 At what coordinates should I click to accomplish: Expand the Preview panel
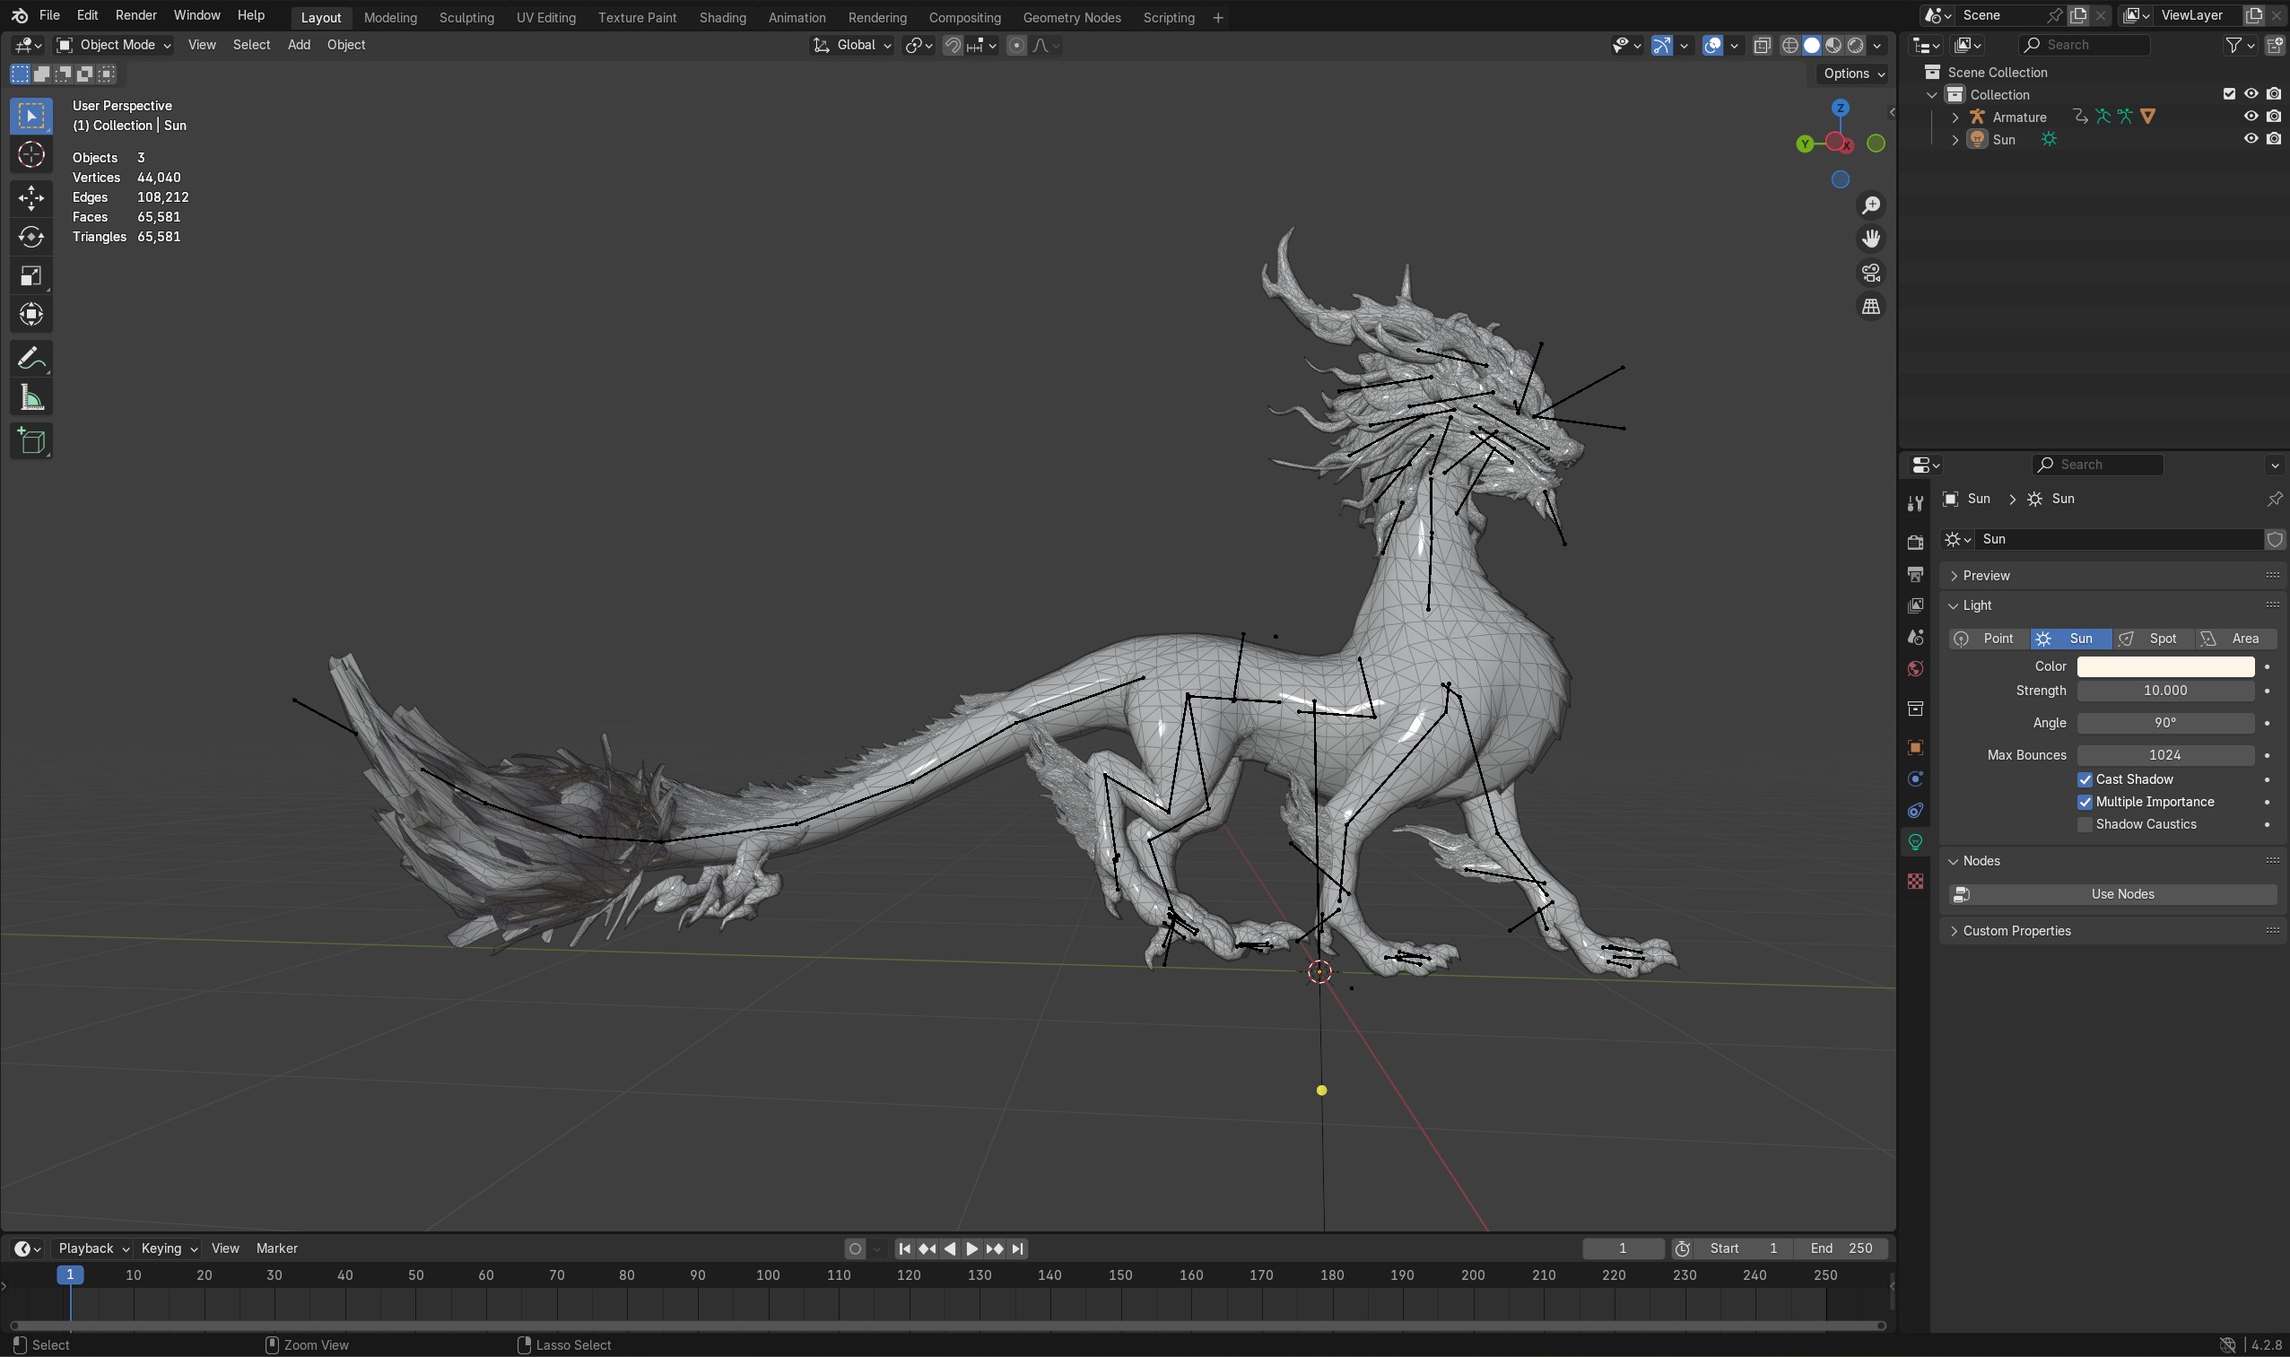[x=1987, y=575]
